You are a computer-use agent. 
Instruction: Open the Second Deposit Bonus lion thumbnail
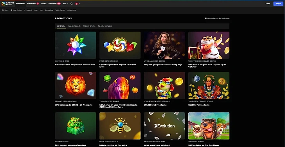point(76,86)
